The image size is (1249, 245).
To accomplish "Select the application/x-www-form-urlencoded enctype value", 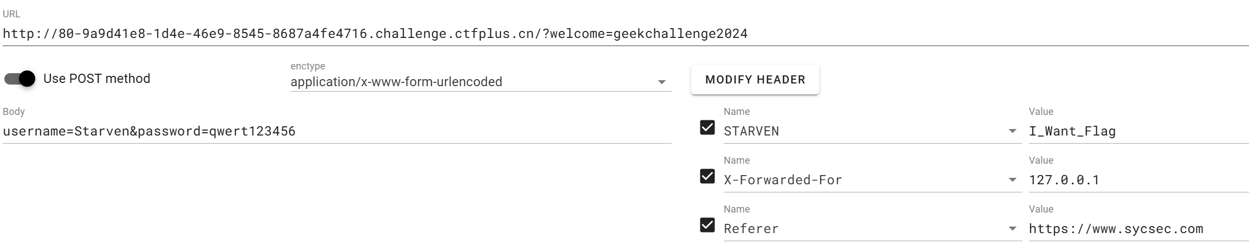I will (x=396, y=82).
